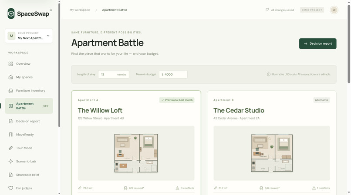Viewport: 351px width, 195px height.
Task: Click the Shareable brief page icon
Action: coord(10,175)
